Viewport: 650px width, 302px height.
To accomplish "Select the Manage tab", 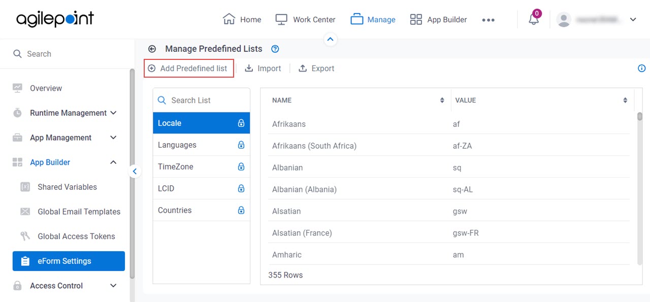I will [373, 19].
